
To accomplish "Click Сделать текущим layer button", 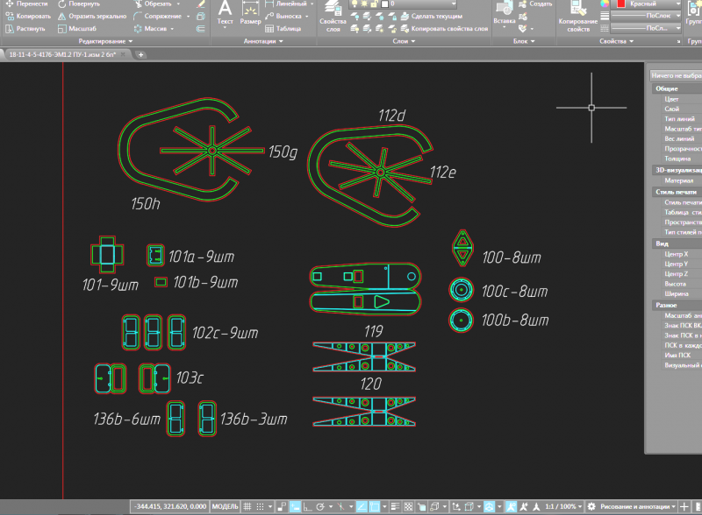I will 432,16.
